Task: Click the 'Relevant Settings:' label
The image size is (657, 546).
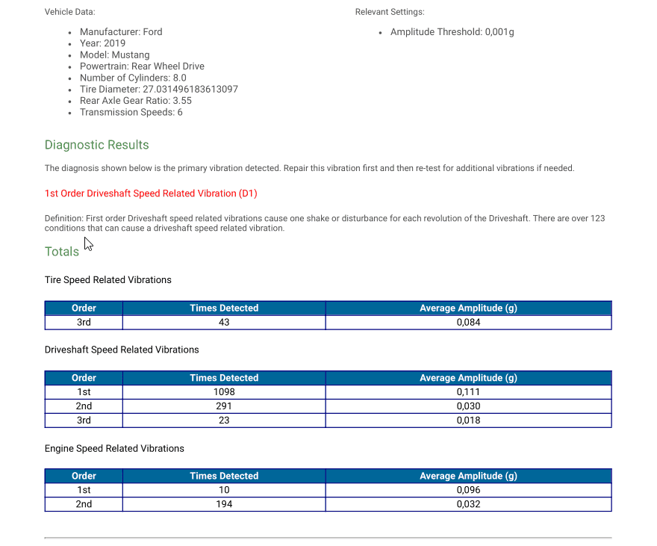Action: [x=390, y=12]
